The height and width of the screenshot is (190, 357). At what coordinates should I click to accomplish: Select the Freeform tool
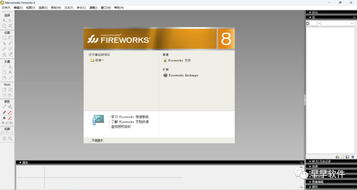(4, 78)
